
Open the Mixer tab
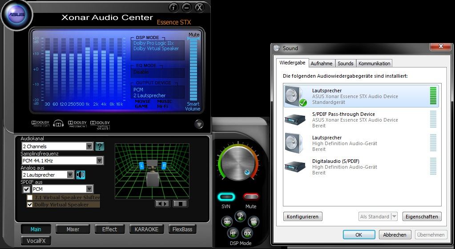(73, 229)
